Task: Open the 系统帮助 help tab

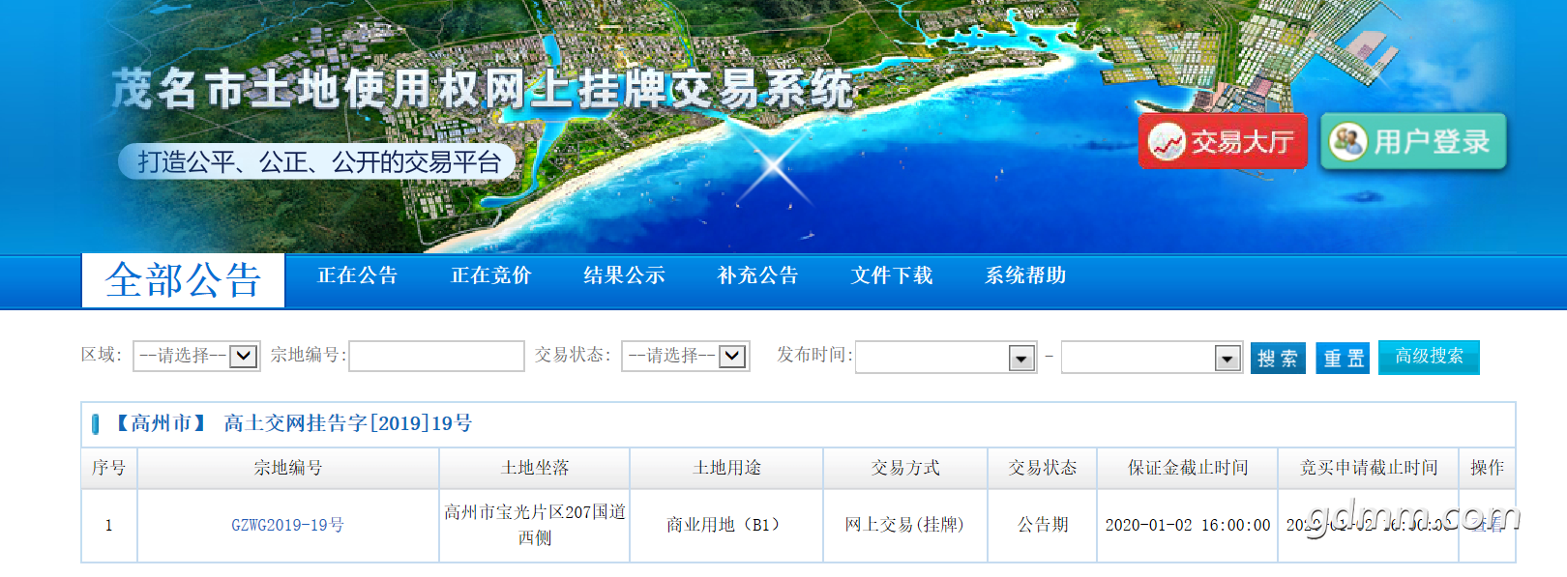Action: tap(1024, 275)
